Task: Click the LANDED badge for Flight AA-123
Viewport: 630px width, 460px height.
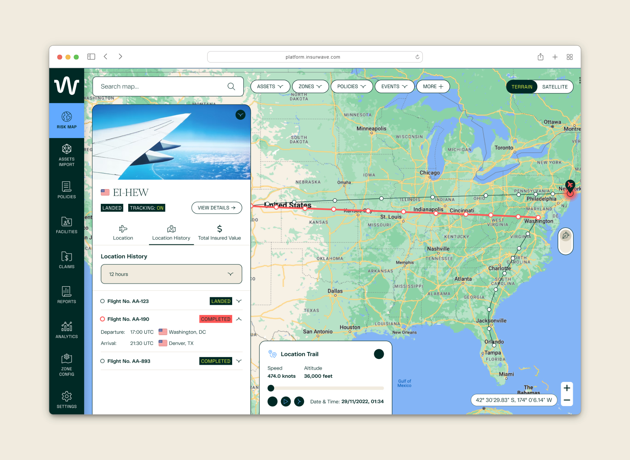Action: (221, 301)
